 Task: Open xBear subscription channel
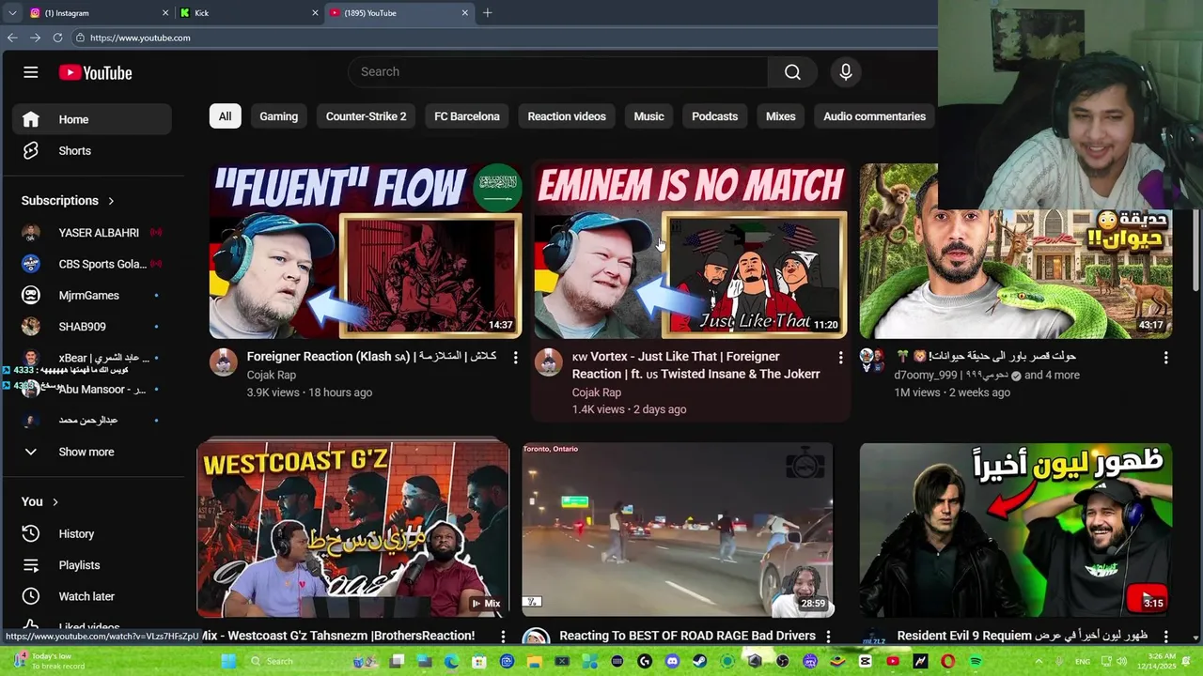tap(92, 358)
